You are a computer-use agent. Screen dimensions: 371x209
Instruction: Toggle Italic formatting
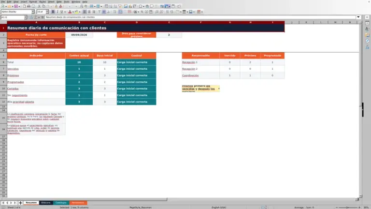(x=57, y=12)
